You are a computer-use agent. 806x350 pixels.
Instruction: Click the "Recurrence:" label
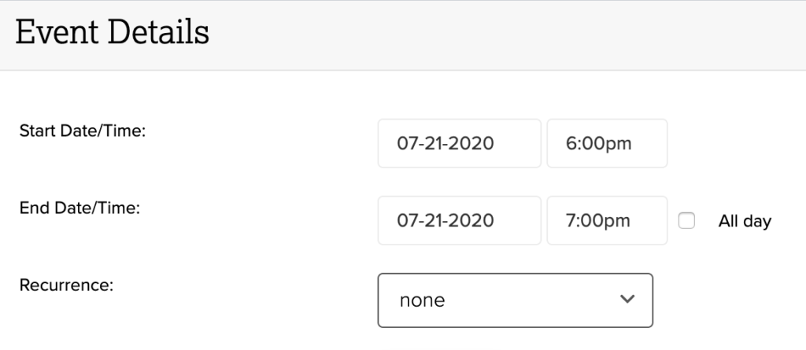point(67,284)
